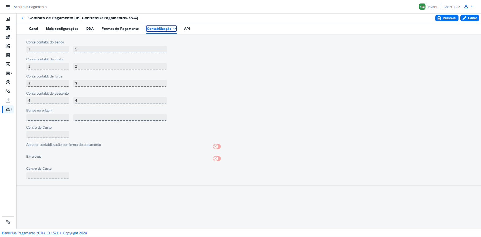Click the André Luiz user name
Image resolution: width=481 pixels, height=237 pixels.
click(452, 7)
